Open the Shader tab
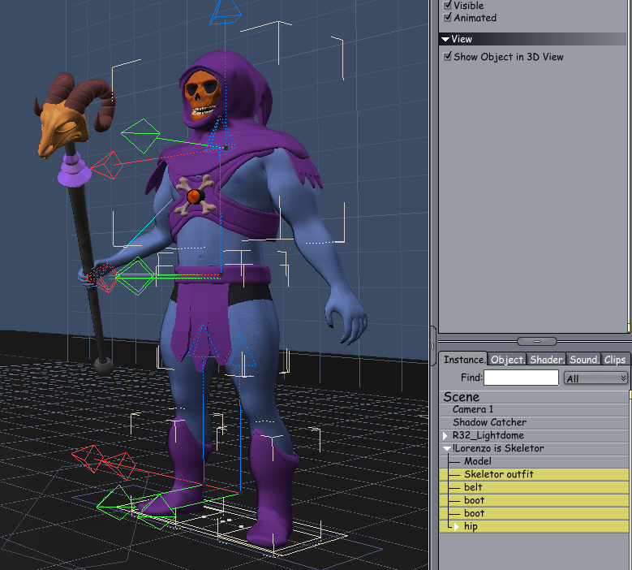Image resolution: width=632 pixels, height=570 pixels. click(x=546, y=359)
